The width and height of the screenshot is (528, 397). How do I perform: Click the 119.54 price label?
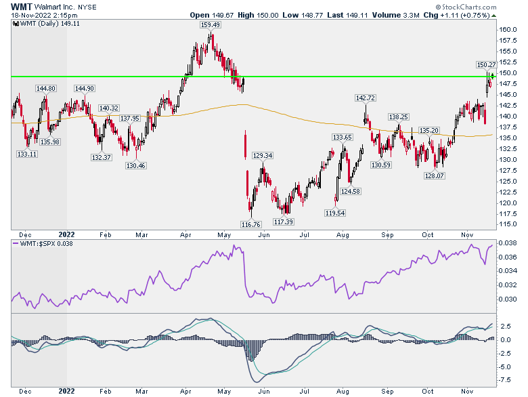334,213
